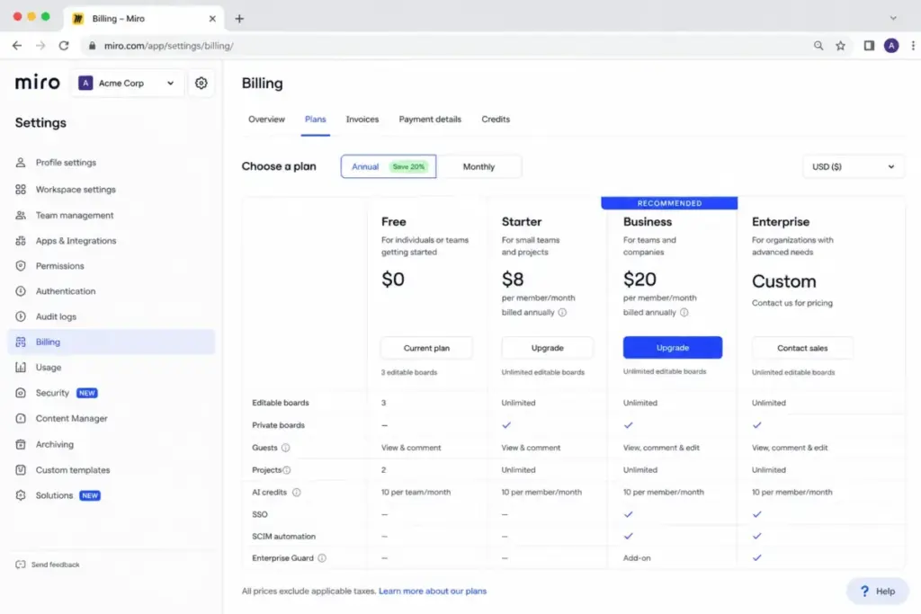Click the SCIM automation row label

tap(283, 537)
